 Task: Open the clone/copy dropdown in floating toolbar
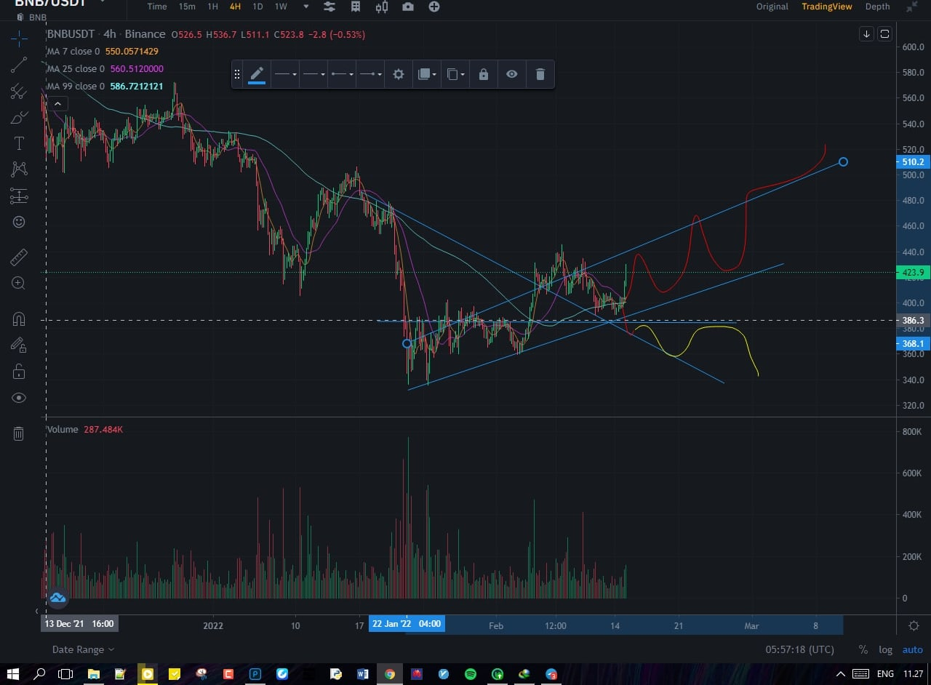point(455,74)
